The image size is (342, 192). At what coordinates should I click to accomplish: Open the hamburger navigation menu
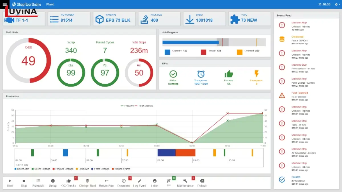(x=5, y=4)
